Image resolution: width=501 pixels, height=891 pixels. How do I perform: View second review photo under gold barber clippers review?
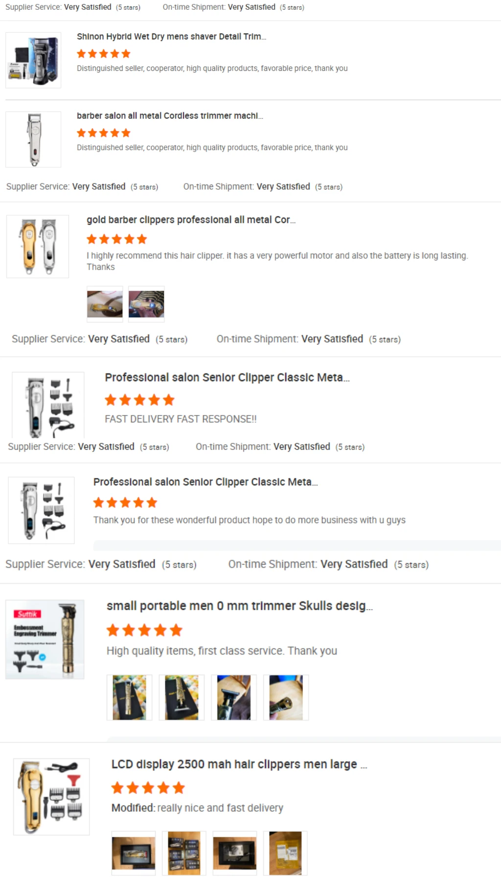point(146,304)
